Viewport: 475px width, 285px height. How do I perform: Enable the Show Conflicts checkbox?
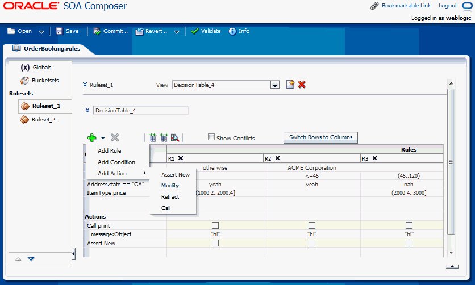pos(211,137)
